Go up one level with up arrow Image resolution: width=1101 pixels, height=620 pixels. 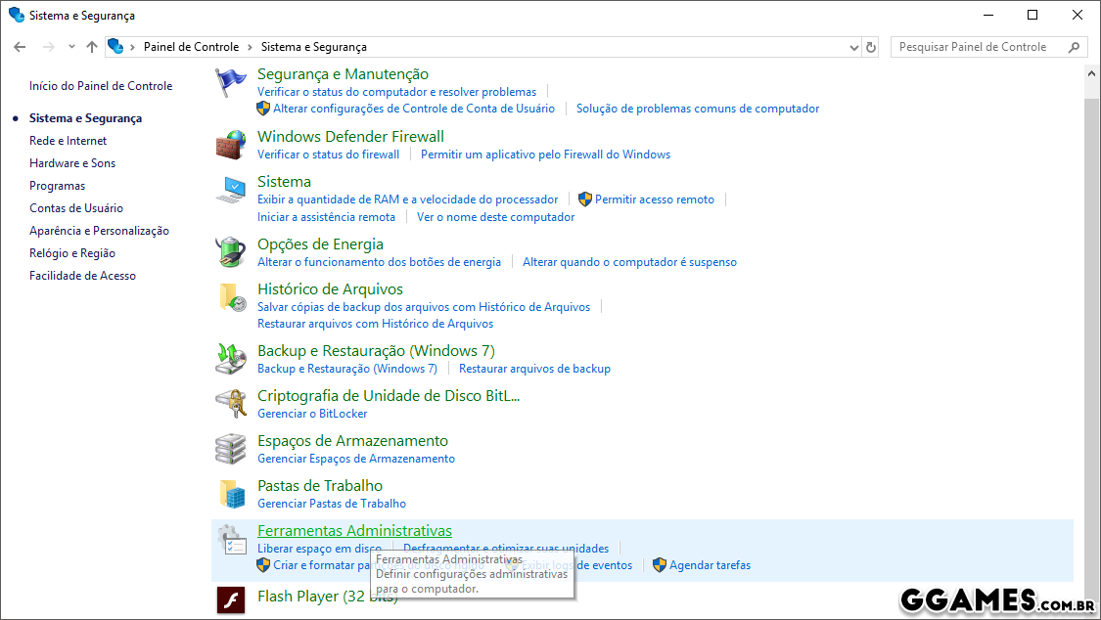tap(92, 47)
